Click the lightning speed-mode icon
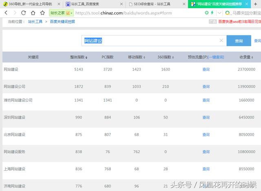 click(x=212, y=13)
